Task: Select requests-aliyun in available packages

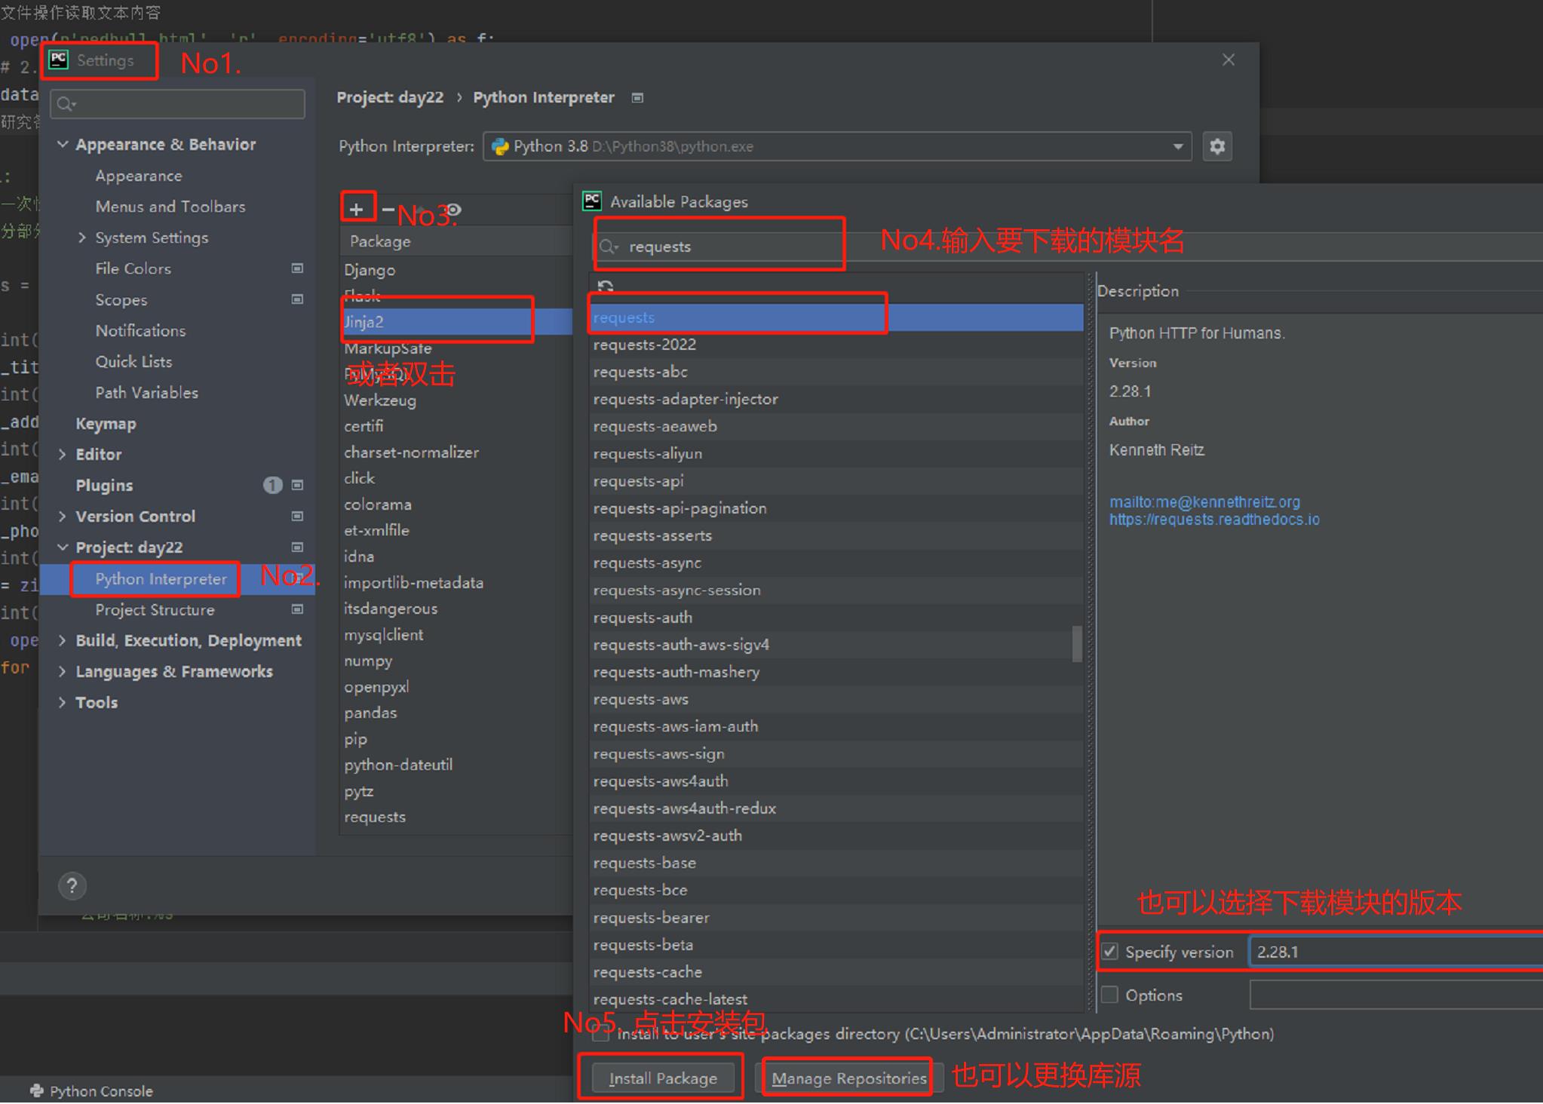Action: (x=836, y=453)
